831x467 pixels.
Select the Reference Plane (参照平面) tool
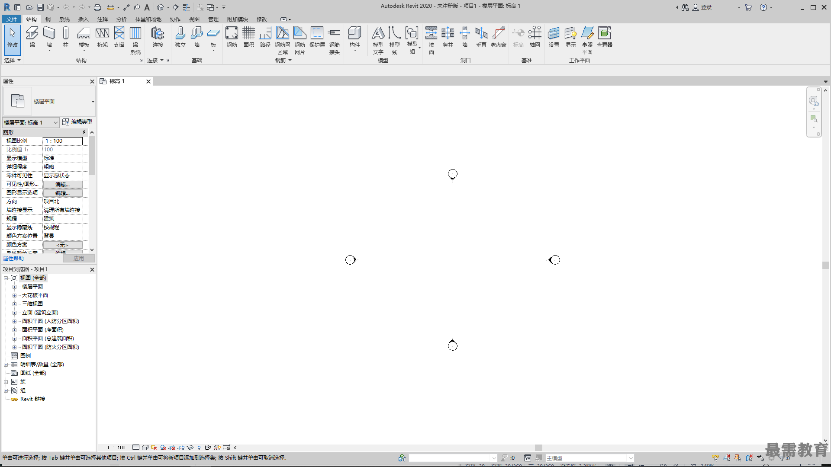point(587,40)
